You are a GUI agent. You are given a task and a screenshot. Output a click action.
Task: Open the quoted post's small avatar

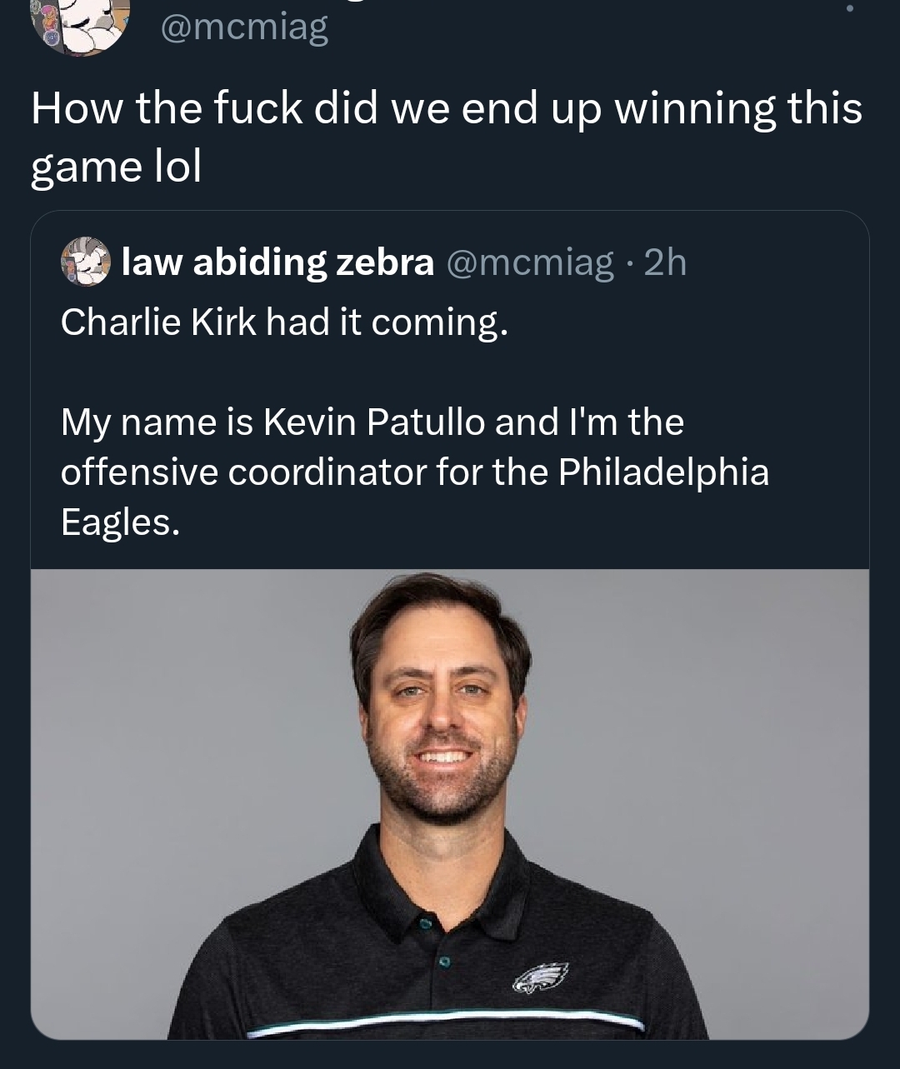pos(85,262)
